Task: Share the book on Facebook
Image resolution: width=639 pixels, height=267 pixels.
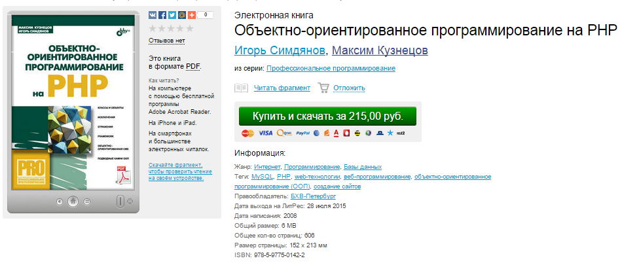Action: click(162, 15)
